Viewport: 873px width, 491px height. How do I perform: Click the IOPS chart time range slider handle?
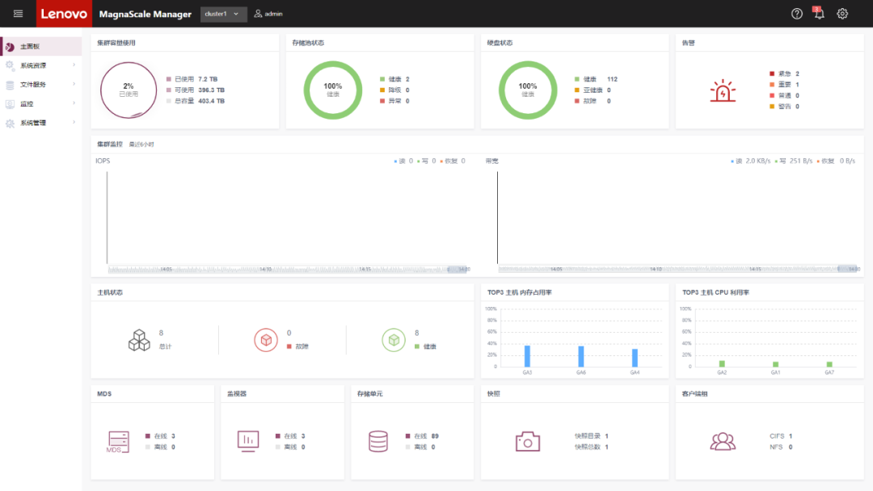click(x=458, y=269)
